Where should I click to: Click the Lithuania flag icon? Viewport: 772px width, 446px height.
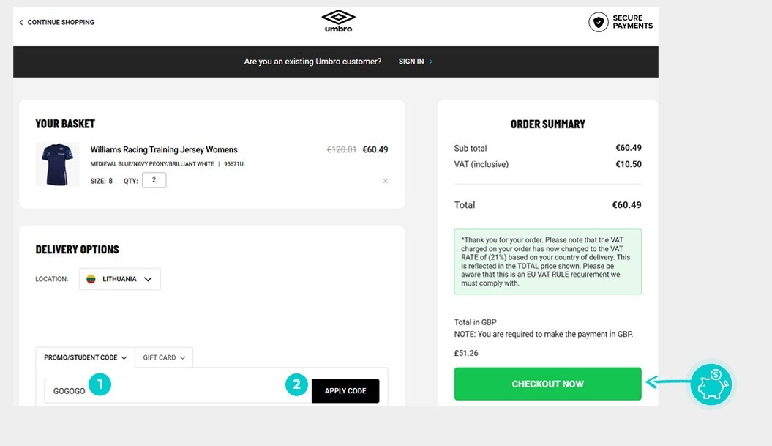click(91, 279)
